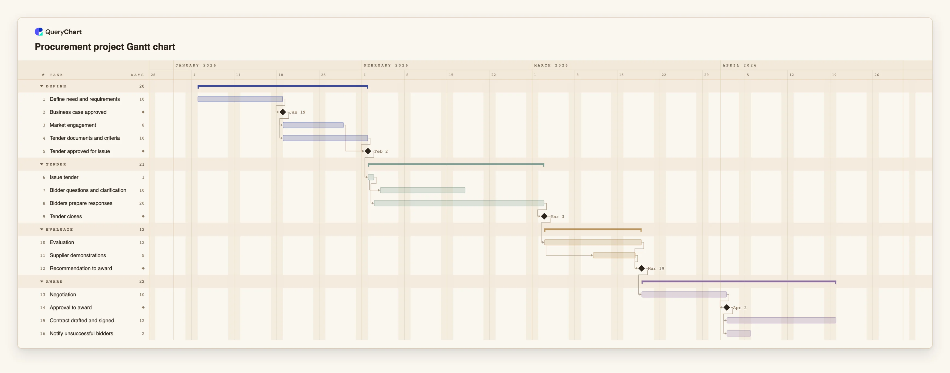This screenshot has height=373, width=950.
Task: Click the small diamond in Approval to award row
Action: coord(143,307)
